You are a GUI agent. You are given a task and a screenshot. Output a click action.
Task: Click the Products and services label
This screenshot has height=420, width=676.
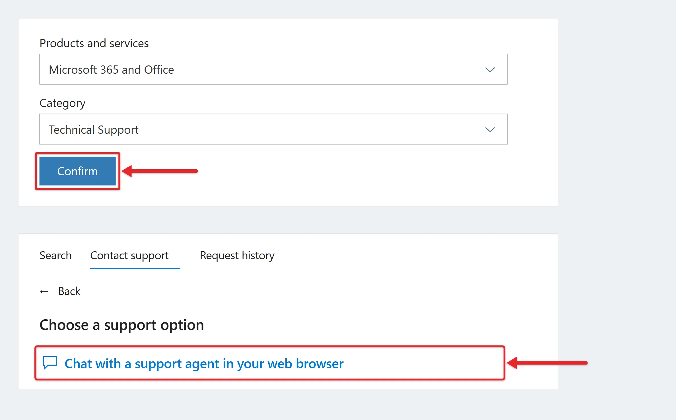click(94, 43)
